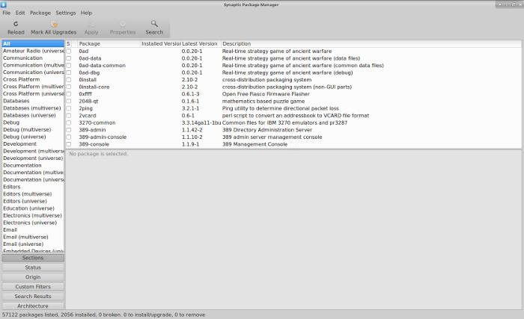The height and width of the screenshot is (319, 524).
Task: Toggle status checkbox for 2ping
Action: [x=69, y=108]
